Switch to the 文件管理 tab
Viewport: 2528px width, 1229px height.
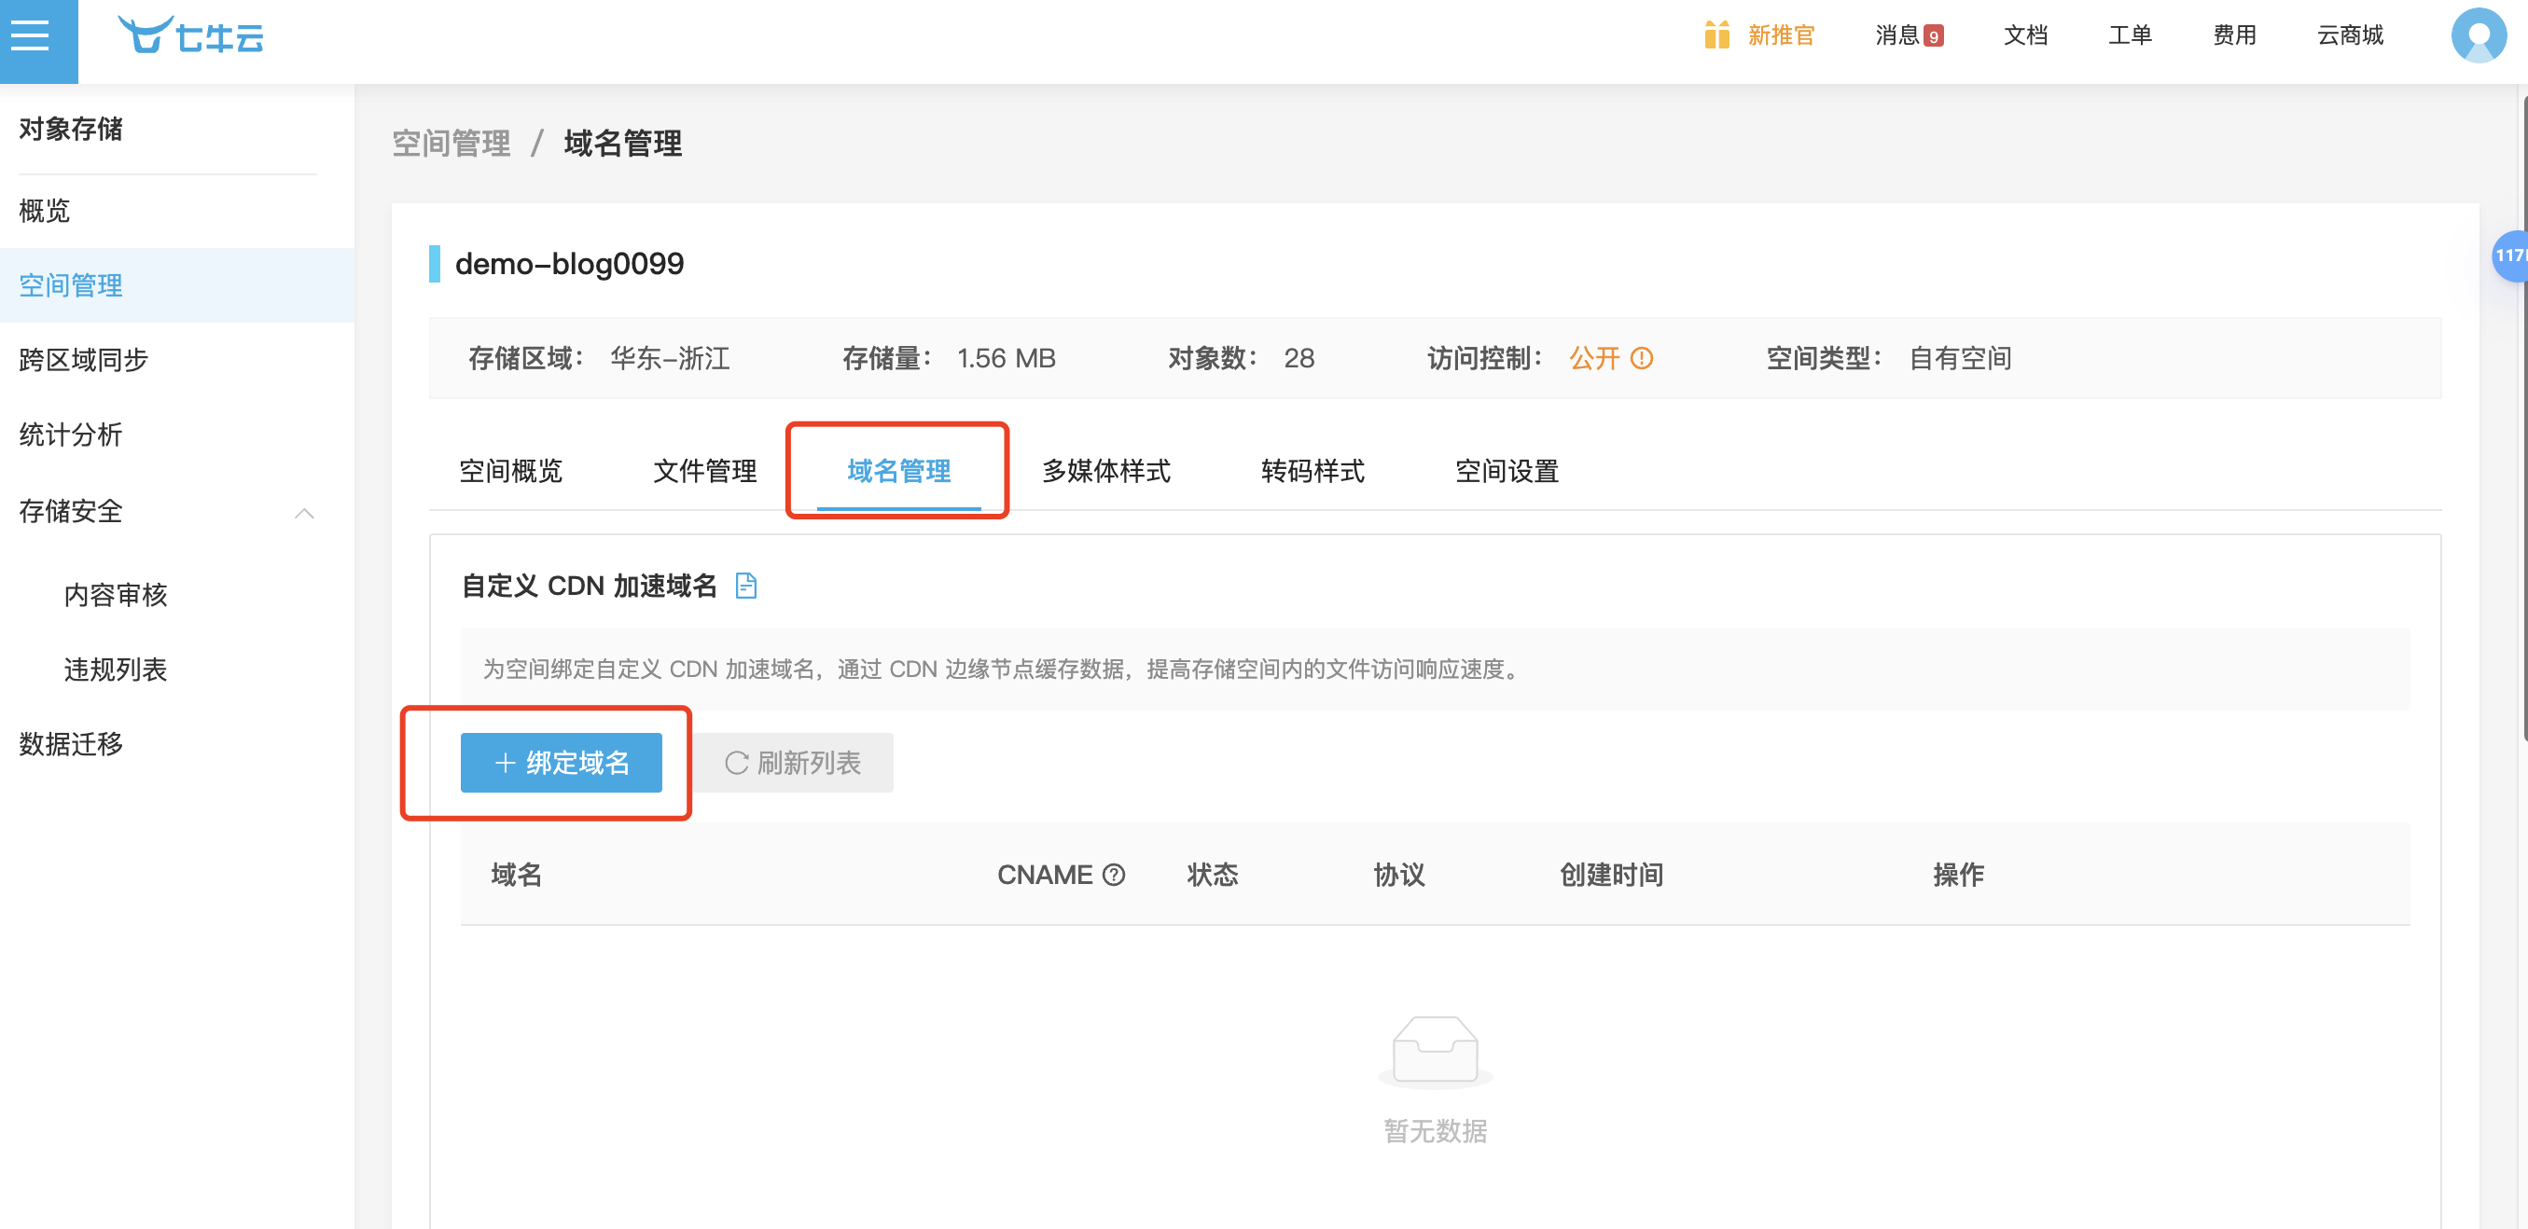pyautogui.click(x=704, y=471)
